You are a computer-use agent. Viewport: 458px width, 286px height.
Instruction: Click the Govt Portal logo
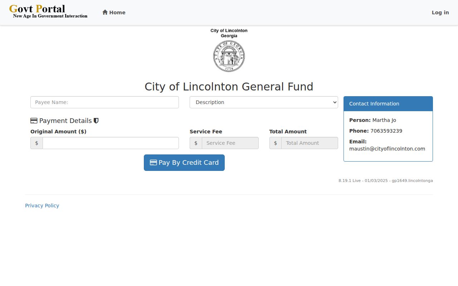pyautogui.click(x=48, y=11)
